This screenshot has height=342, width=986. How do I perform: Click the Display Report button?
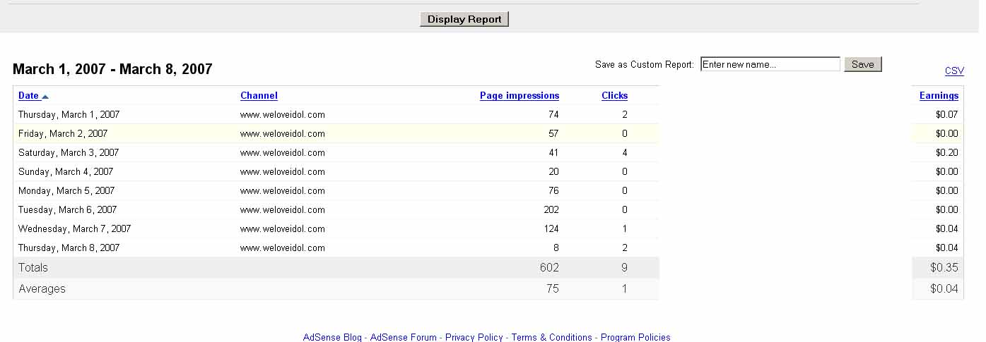pos(464,19)
